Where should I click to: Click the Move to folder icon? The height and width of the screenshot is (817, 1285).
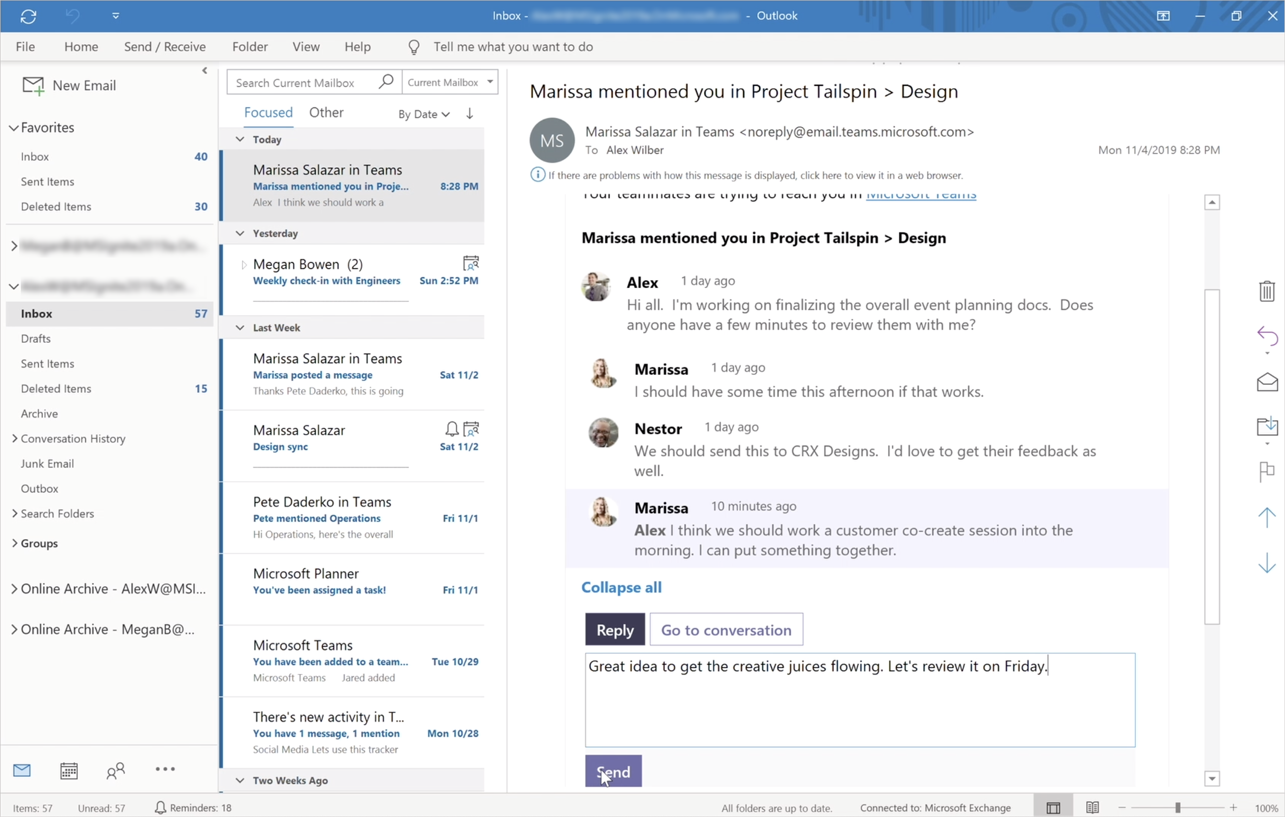pyautogui.click(x=1267, y=426)
